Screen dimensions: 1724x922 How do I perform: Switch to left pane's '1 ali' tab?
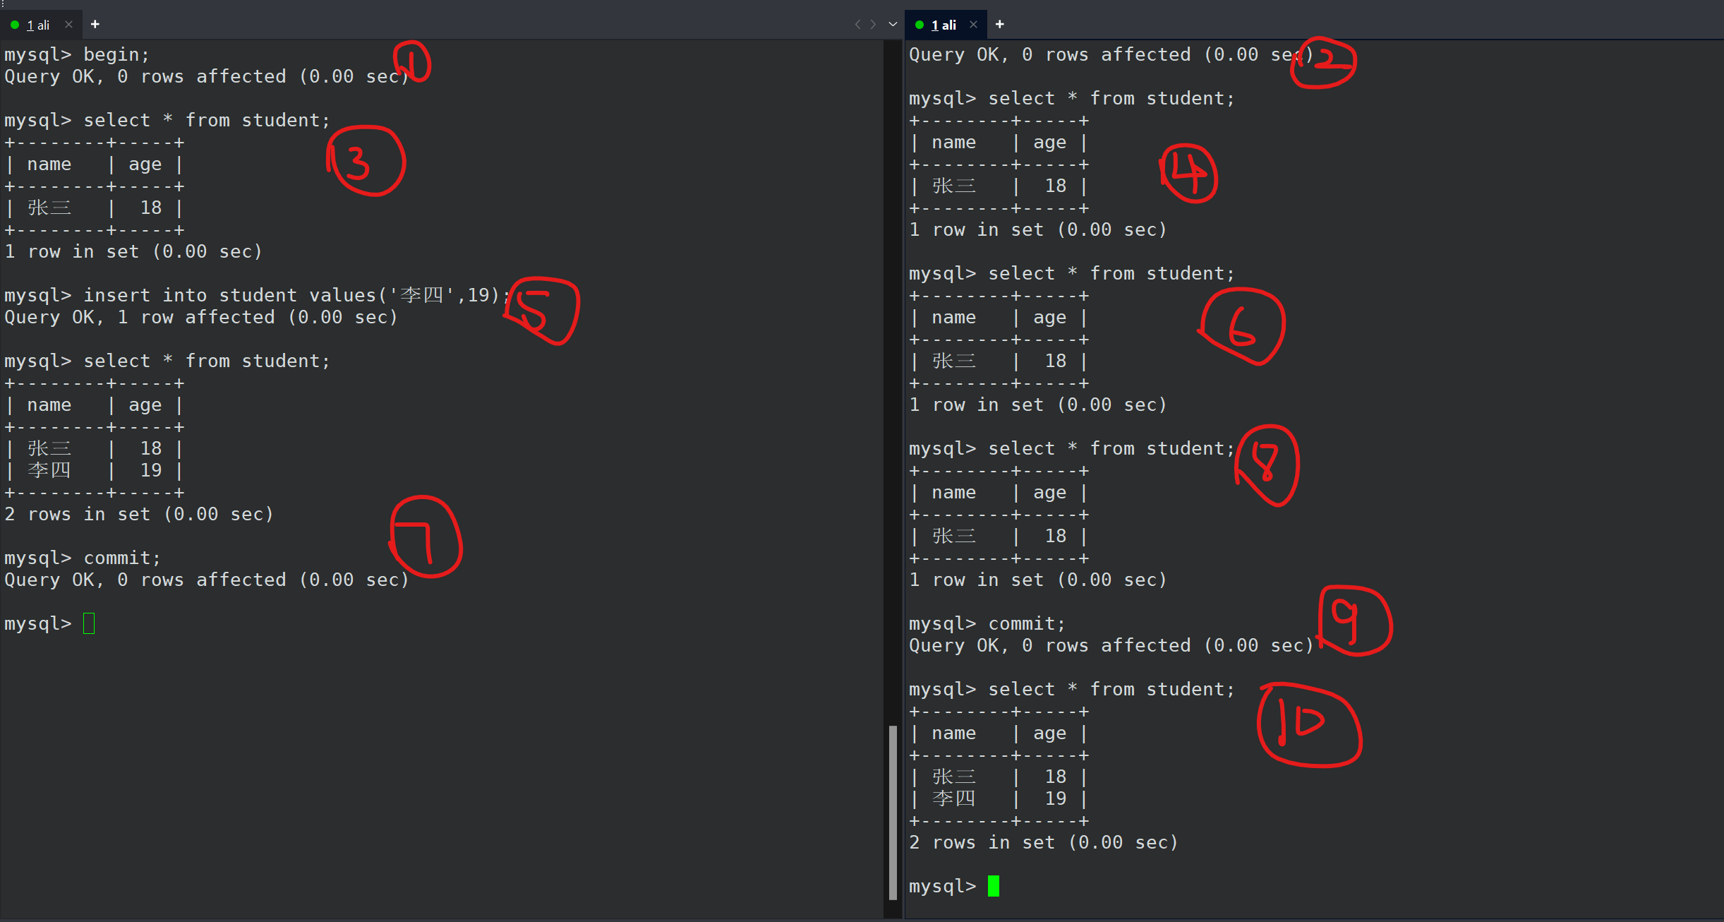[x=38, y=25]
